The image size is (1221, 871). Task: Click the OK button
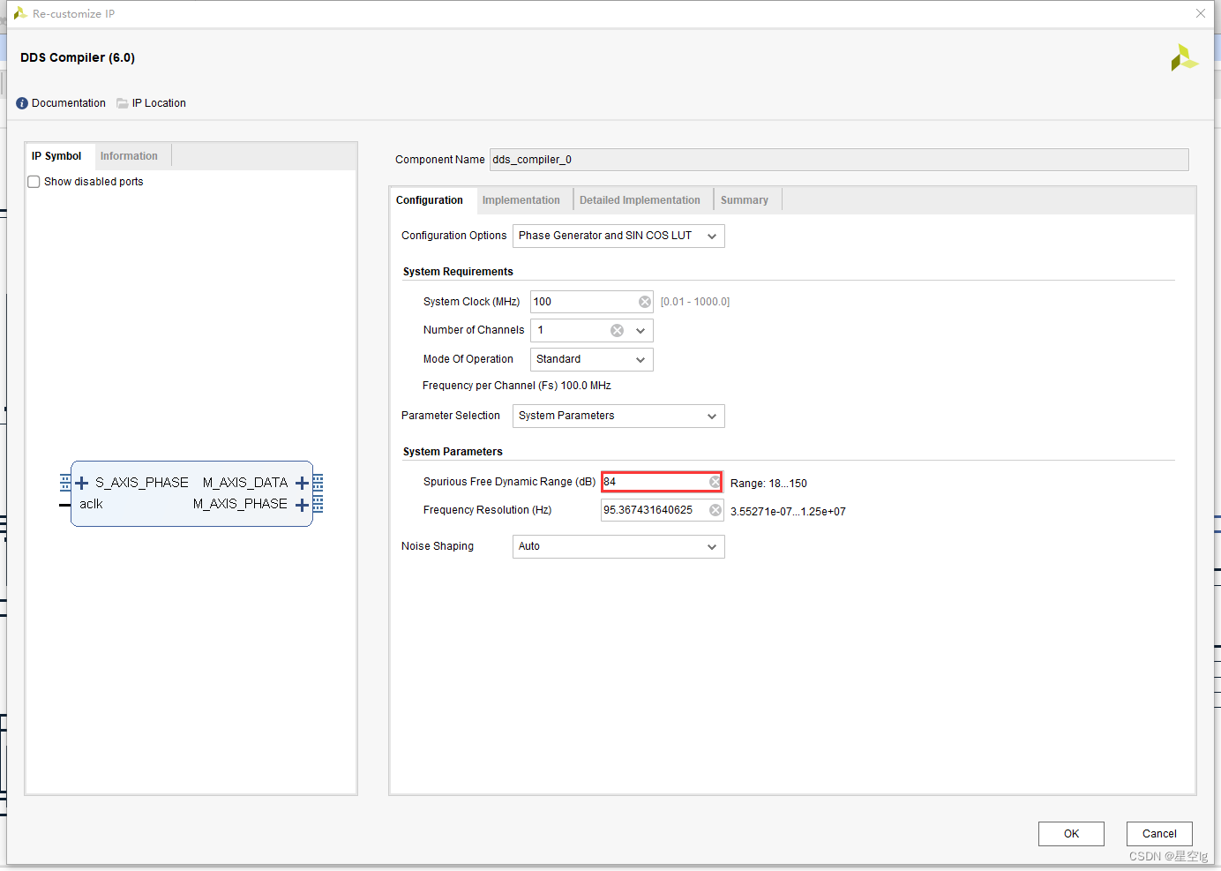click(1071, 834)
